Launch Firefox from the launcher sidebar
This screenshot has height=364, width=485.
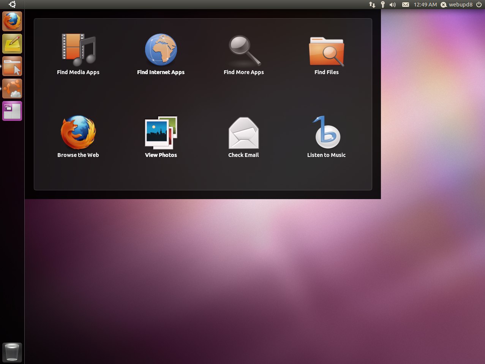pyautogui.click(x=12, y=21)
